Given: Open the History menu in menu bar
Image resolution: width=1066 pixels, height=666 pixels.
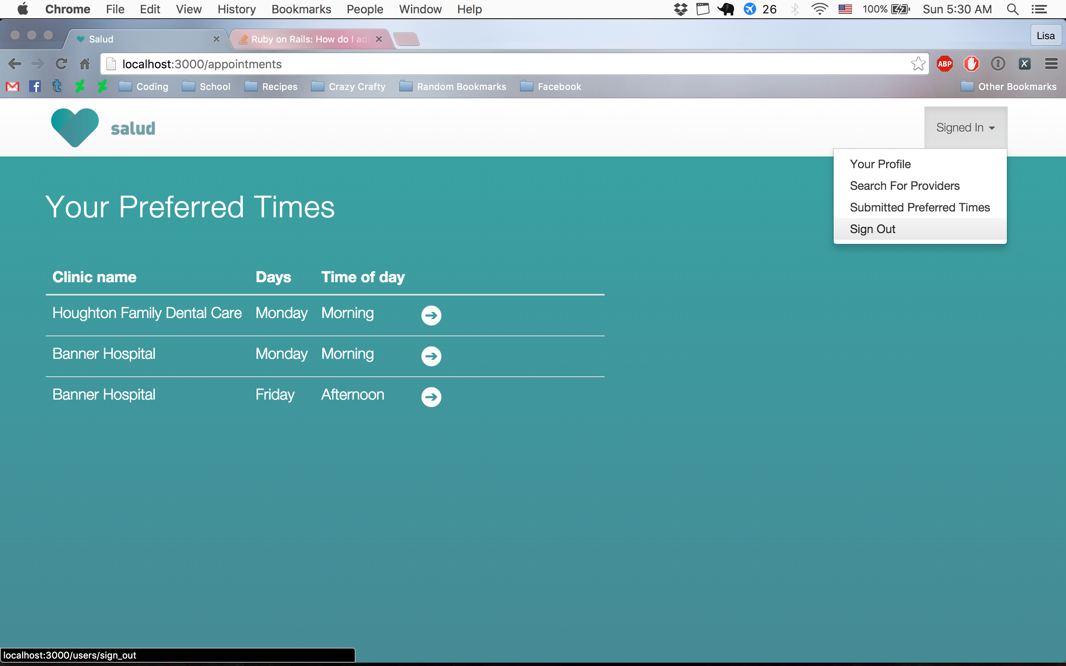Looking at the screenshot, I should pyautogui.click(x=236, y=9).
